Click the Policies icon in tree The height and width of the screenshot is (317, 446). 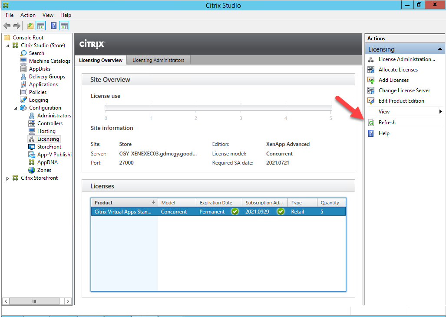pyautogui.click(x=23, y=92)
